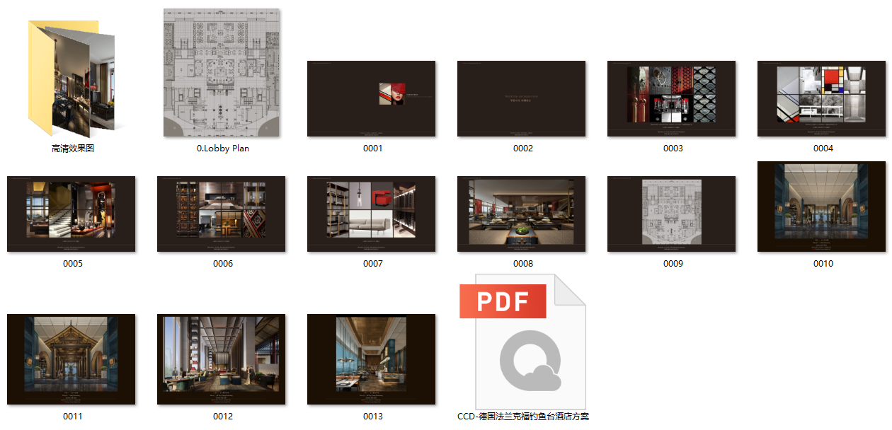The width and height of the screenshot is (892, 430).
Task: Click the "0010" file name text
Action: point(823,264)
